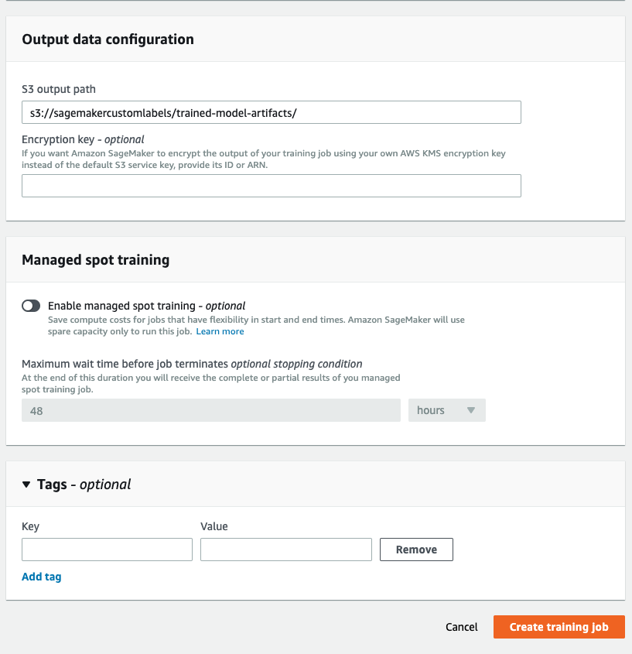Click the S3 output path label
Screen dimensions: 632x654
tap(59, 89)
